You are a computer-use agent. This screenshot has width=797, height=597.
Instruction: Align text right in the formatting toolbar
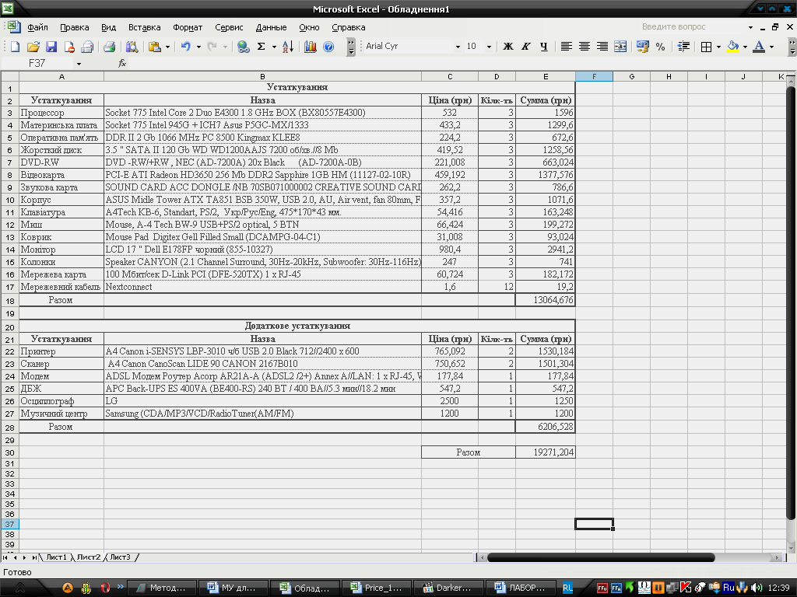[602, 47]
